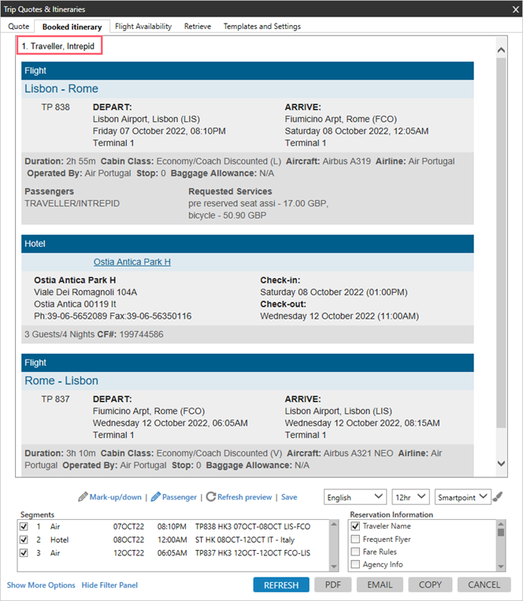Click the EMAIL button
523x601 pixels.
coord(380,585)
